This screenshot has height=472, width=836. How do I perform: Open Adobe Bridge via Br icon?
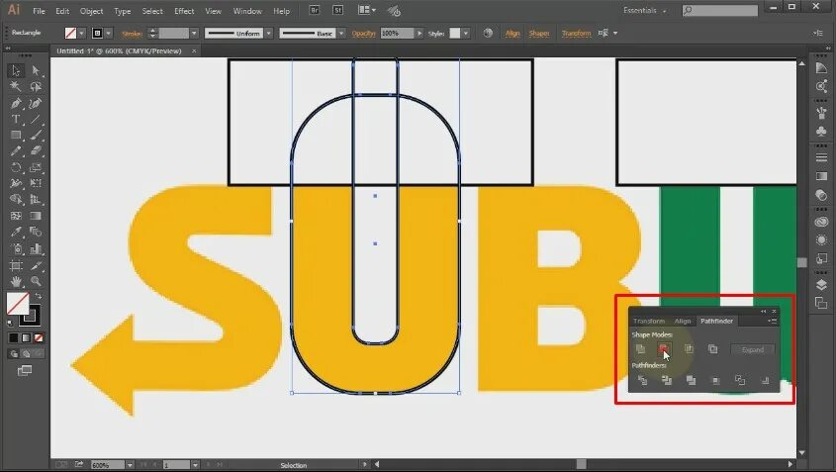315,10
